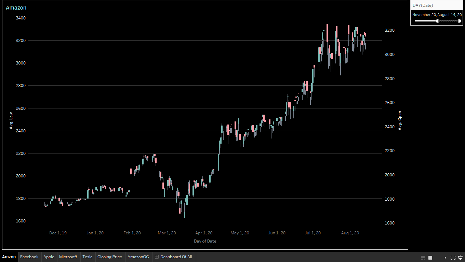Click the Day of Date axis title
465x262 pixels.
click(x=205, y=241)
